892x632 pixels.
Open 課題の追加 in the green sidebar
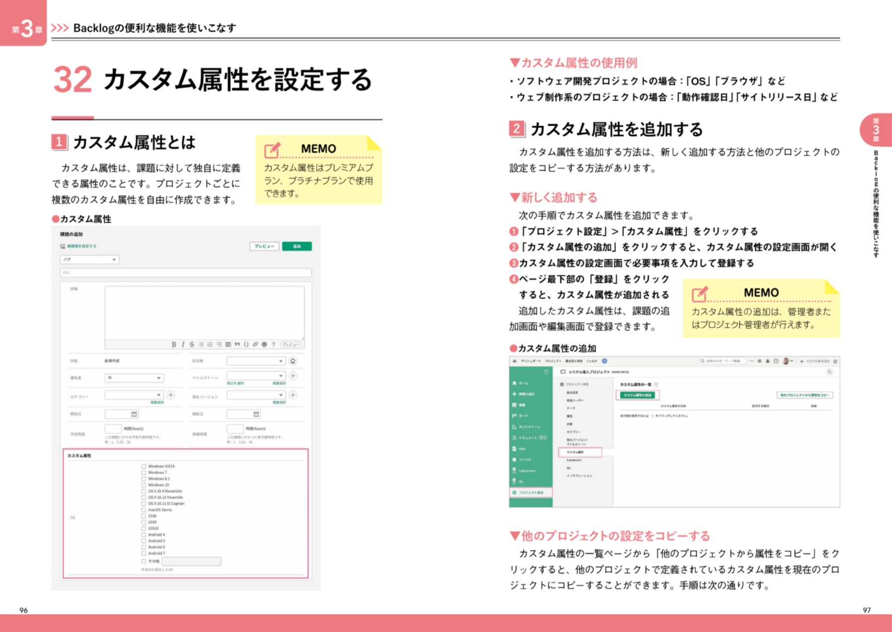point(524,394)
